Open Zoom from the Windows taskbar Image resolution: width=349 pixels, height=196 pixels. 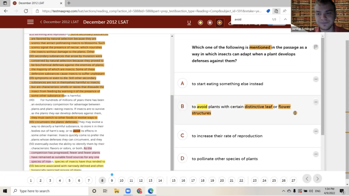(x=128, y=191)
